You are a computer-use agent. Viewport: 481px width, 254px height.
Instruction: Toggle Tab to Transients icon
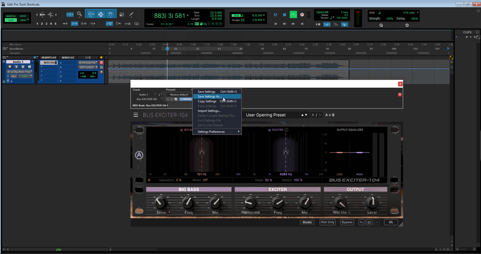[65, 24]
